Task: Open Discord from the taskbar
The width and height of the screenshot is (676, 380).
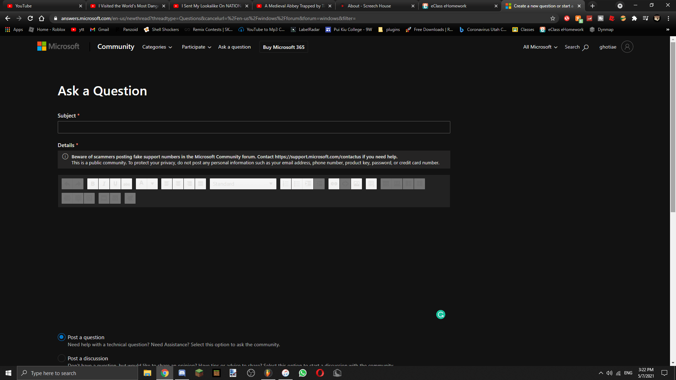Action: point(182,373)
